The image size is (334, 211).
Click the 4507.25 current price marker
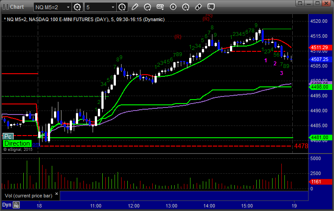(320, 59)
